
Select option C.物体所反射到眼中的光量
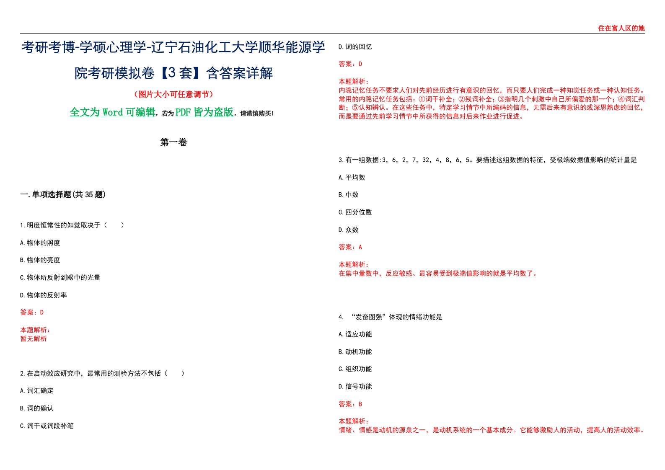tap(60, 278)
